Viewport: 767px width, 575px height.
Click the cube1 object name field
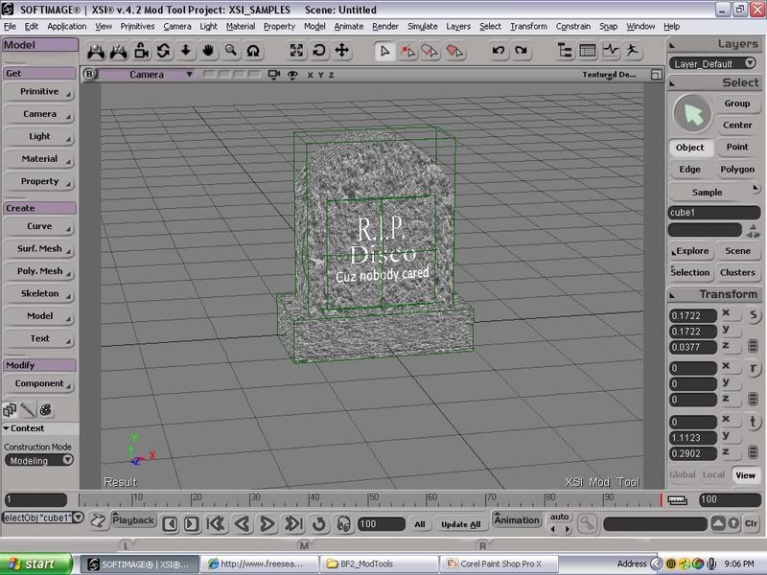tap(713, 212)
